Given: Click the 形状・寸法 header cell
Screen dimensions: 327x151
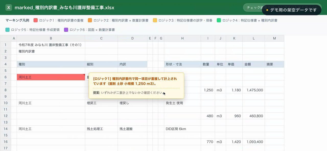Looking at the screenshot, I should point(182,64).
